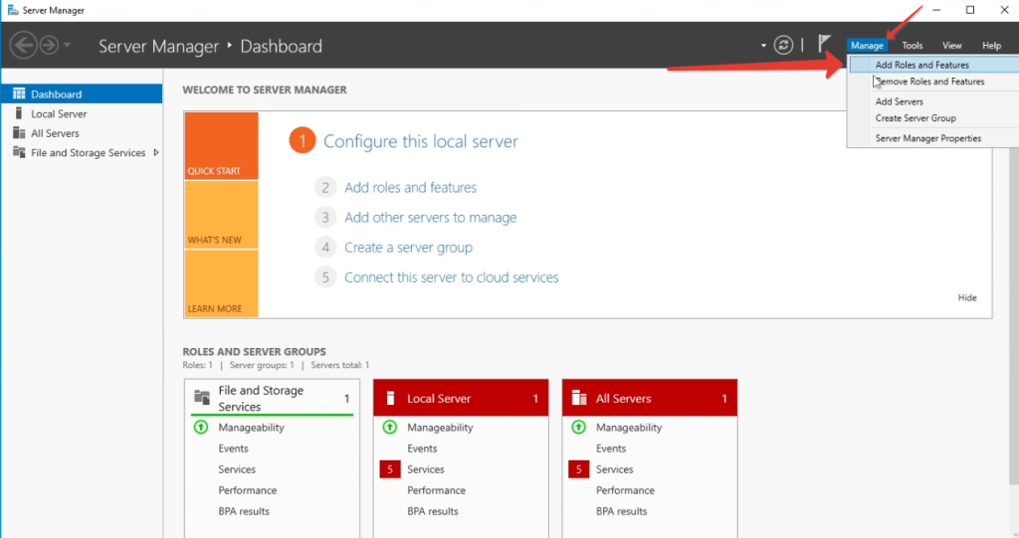Choose Remove Roles and Features

[933, 82]
